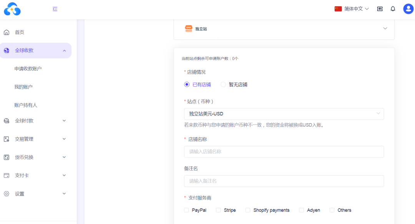The height and width of the screenshot is (224, 415).
Task: Click the 备注名 input field
Action: click(284, 181)
